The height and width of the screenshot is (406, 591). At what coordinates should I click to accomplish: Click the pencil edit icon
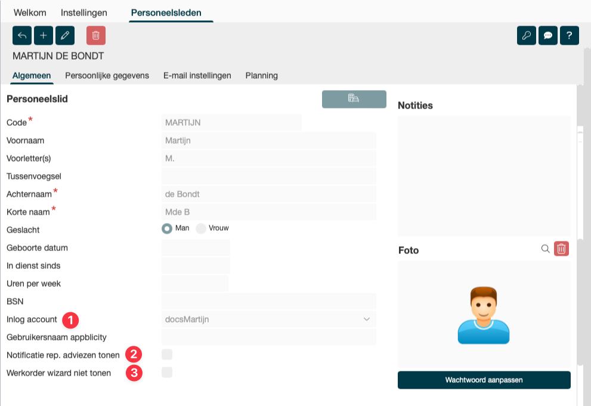[65, 36]
